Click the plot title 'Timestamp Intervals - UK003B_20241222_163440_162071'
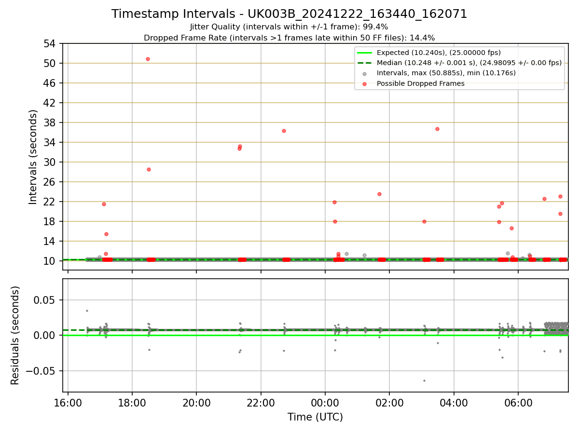 pos(289,14)
